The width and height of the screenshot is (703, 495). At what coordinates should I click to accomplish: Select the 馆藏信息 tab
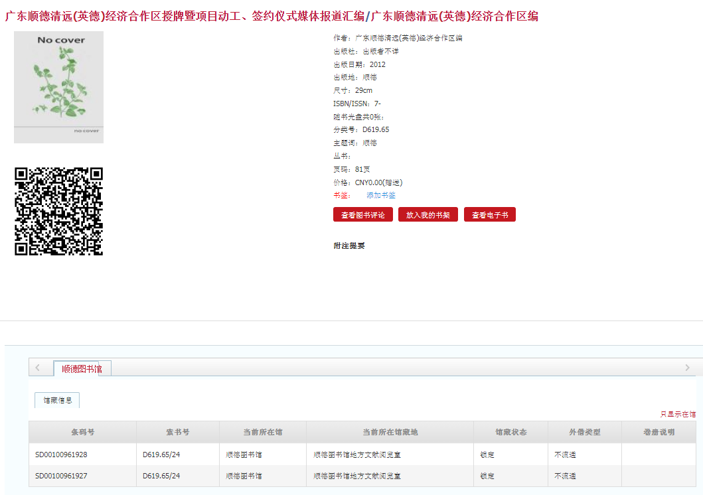pyautogui.click(x=57, y=400)
